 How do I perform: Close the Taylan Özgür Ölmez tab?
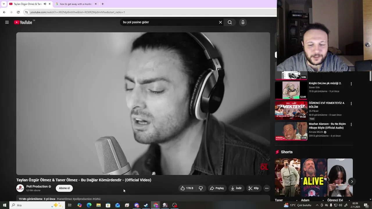49,4
